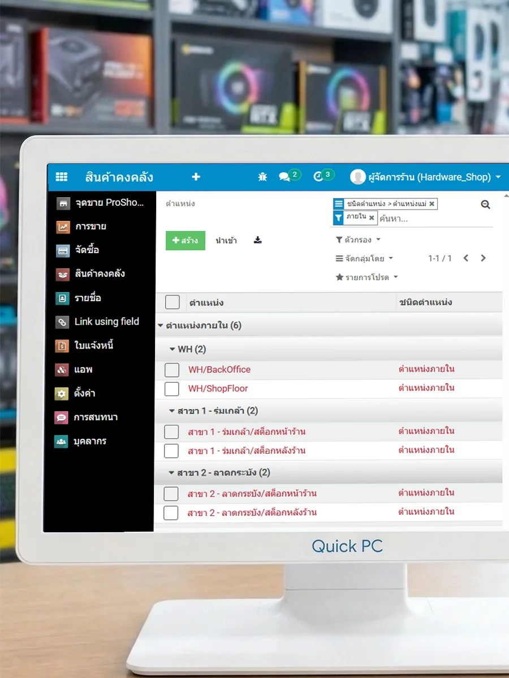Screen dimensions: 509x678
Task: Click the debug bug icon in header
Action: pyautogui.click(x=262, y=177)
